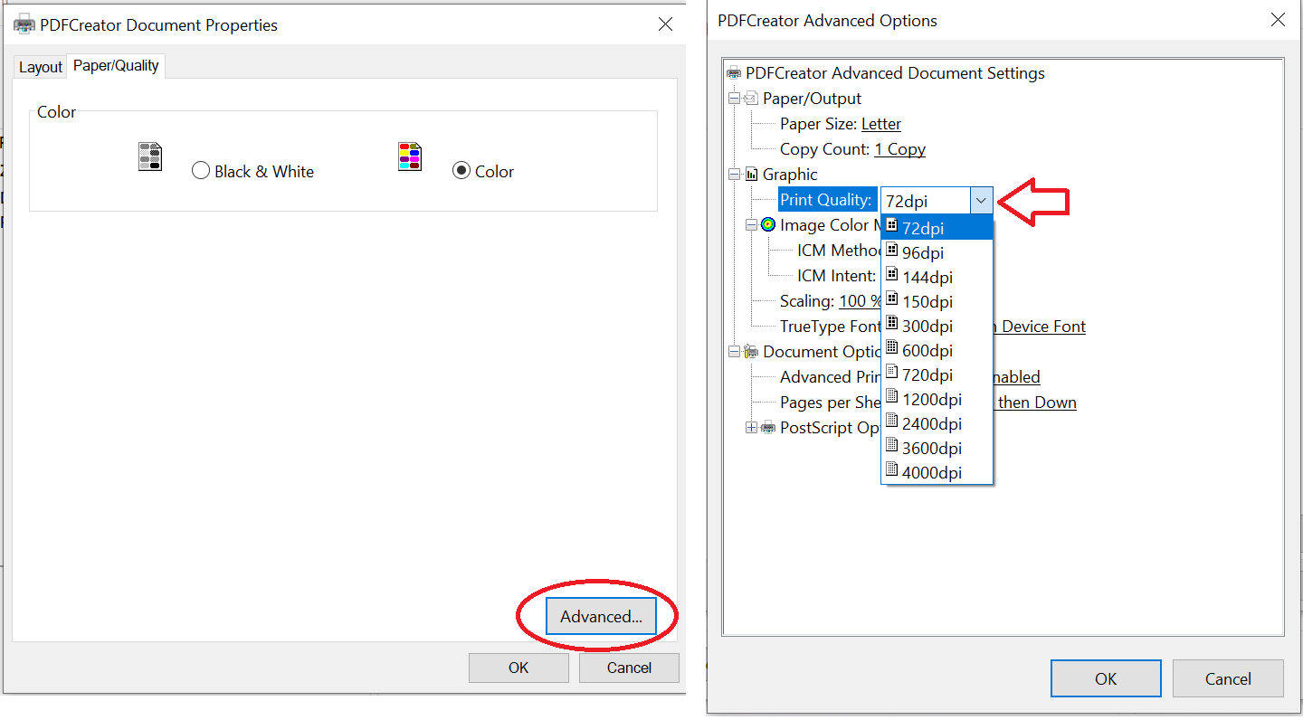Choose 150dpi from the quality list

point(937,301)
